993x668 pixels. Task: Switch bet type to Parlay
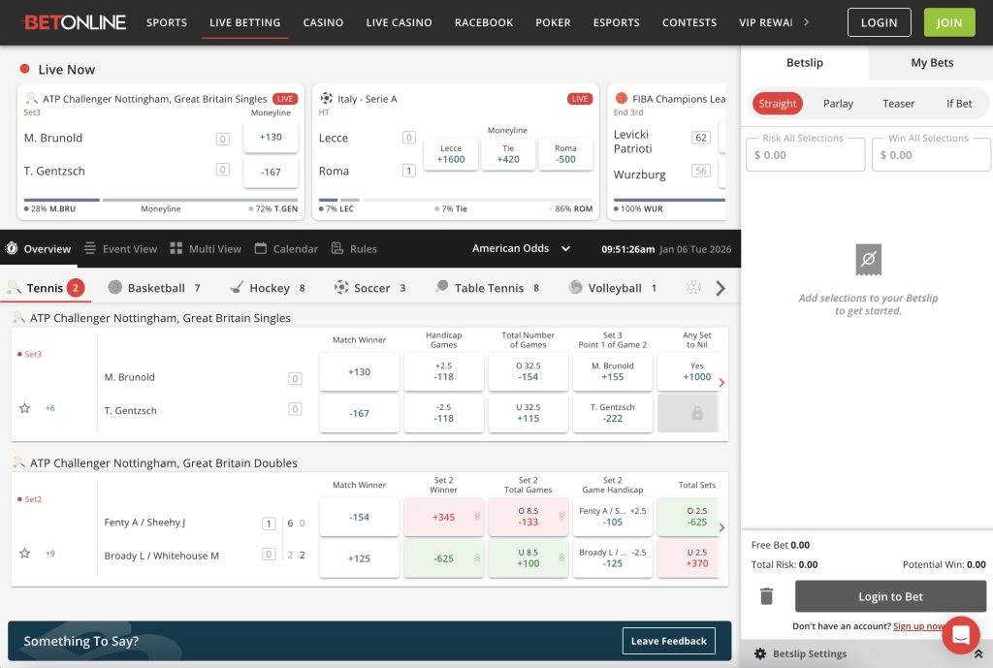pos(838,103)
